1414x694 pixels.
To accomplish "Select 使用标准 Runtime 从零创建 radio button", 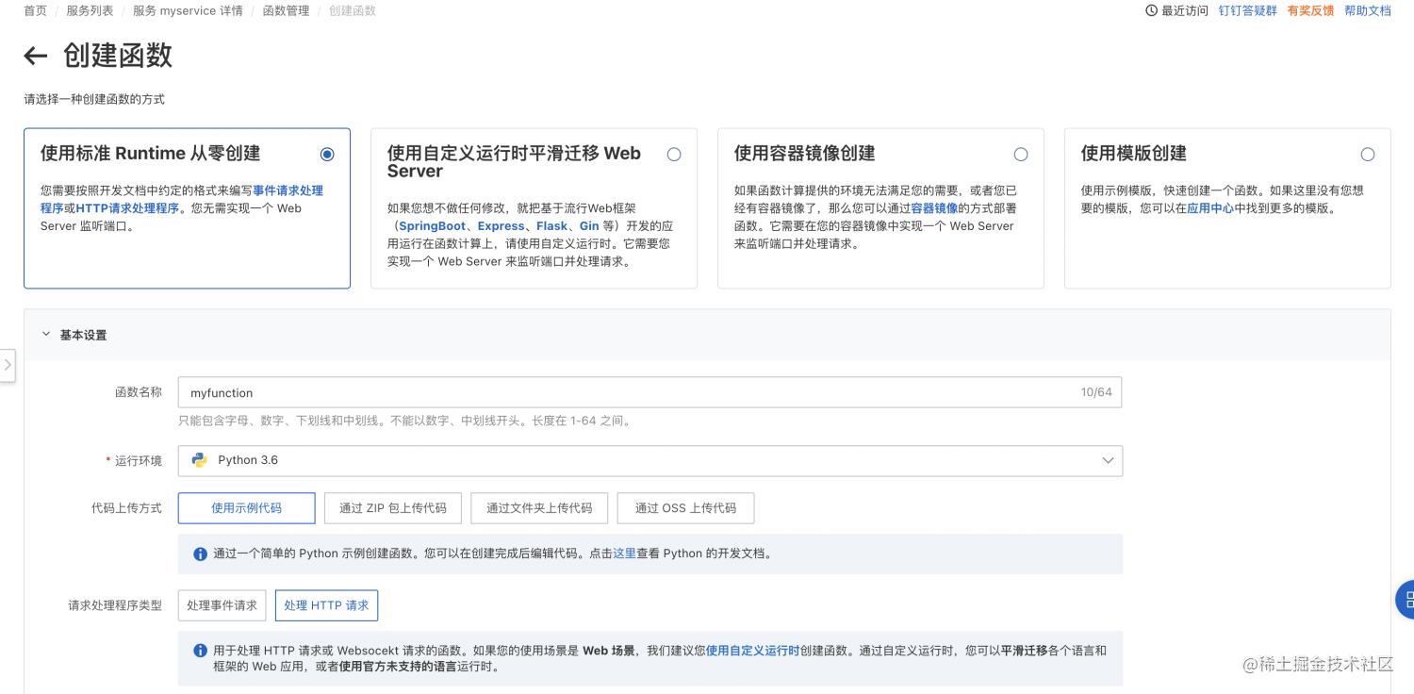I will tap(327, 154).
